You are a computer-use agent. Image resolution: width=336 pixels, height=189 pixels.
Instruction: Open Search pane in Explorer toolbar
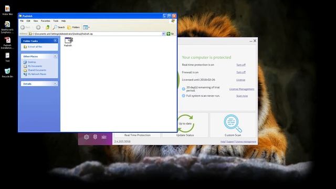(x=59, y=27)
